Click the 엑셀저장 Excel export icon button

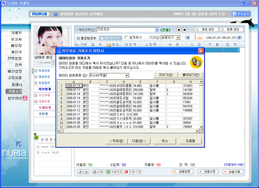click(113, 172)
